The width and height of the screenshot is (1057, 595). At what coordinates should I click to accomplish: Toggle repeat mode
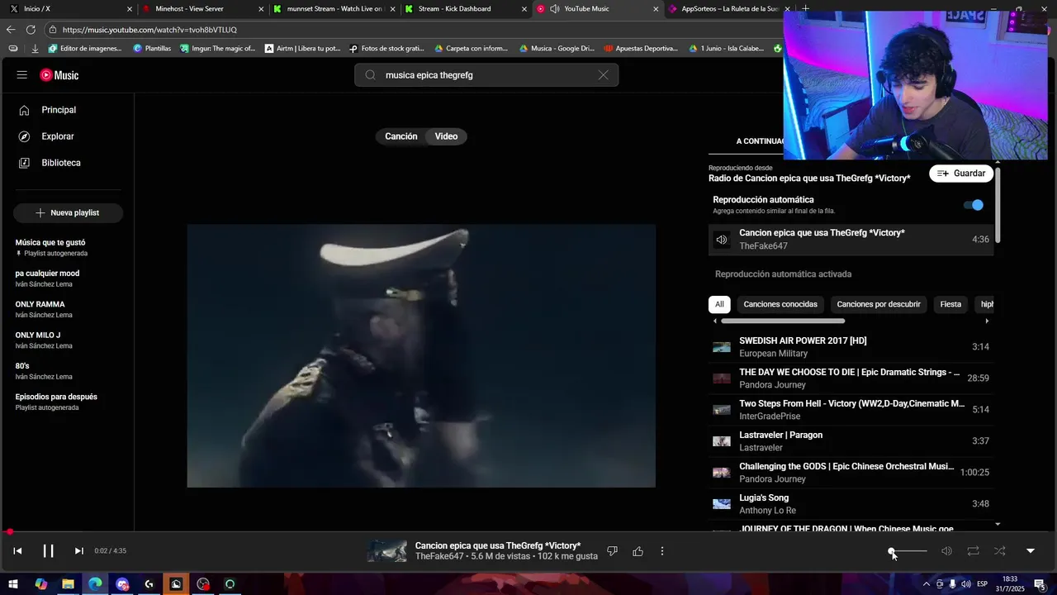coord(973,551)
